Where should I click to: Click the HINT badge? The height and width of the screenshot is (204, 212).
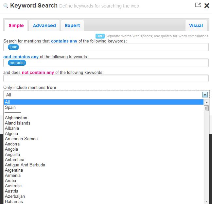pyautogui.click(x=100, y=36)
